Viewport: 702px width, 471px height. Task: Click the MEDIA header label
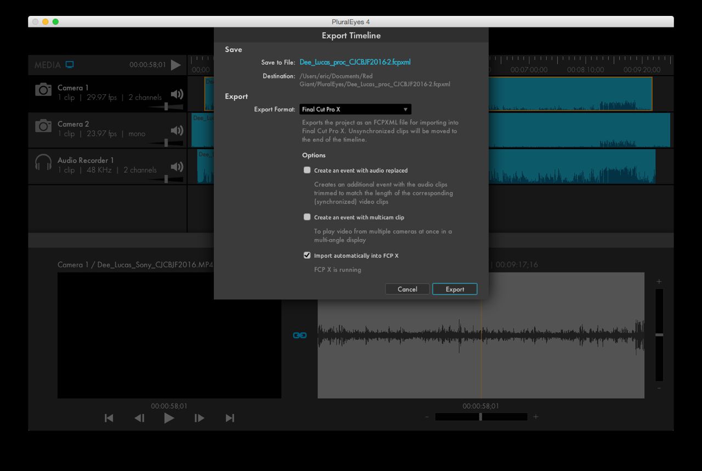click(x=48, y=65)
